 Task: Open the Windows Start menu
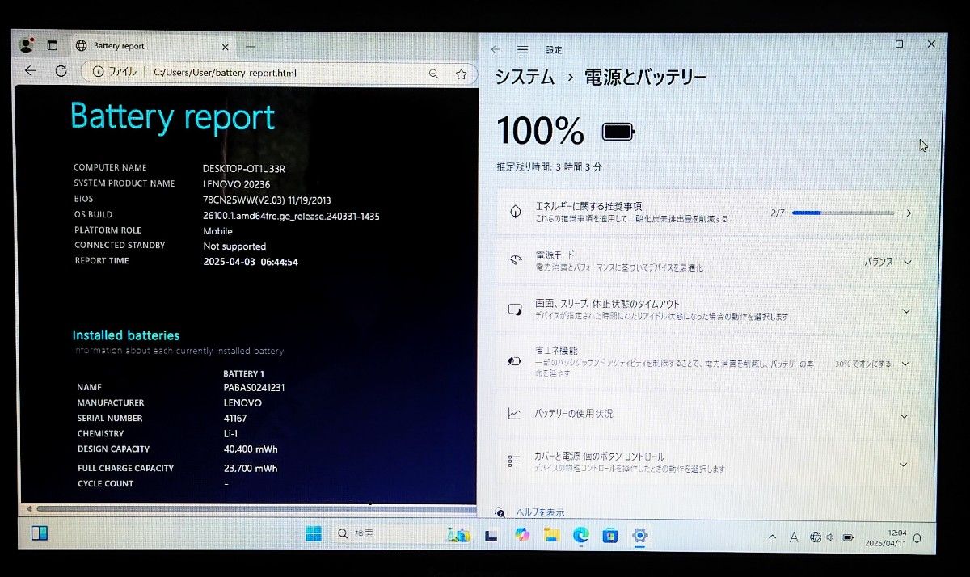(x=314, y=533)
